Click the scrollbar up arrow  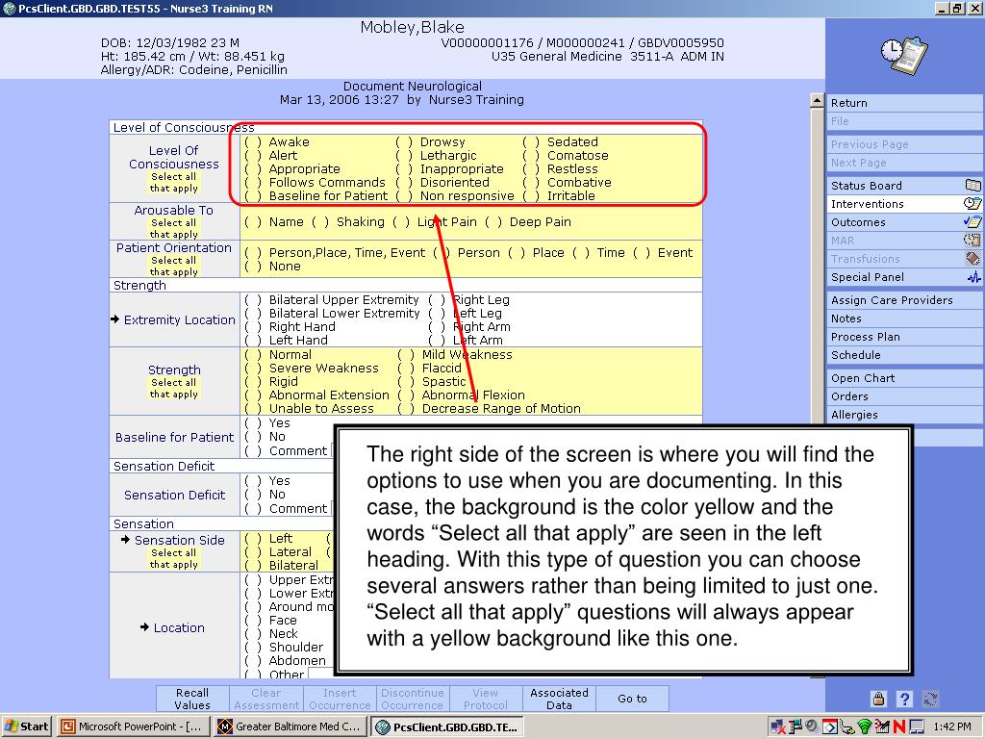coord(817,100)
